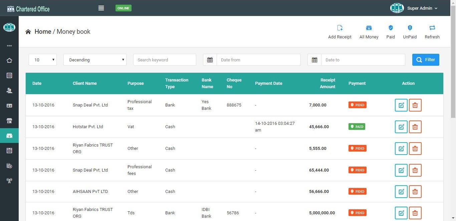Click the home icon in sidebar
This screenshot has height=221, width=456.
pos(9,60)
